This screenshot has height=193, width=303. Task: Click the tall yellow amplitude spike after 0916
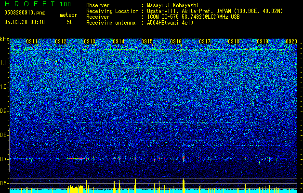[184, 186]
